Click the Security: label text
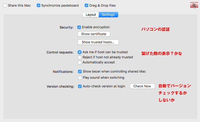This screenshot has width=200, height=122. (66, 28)
